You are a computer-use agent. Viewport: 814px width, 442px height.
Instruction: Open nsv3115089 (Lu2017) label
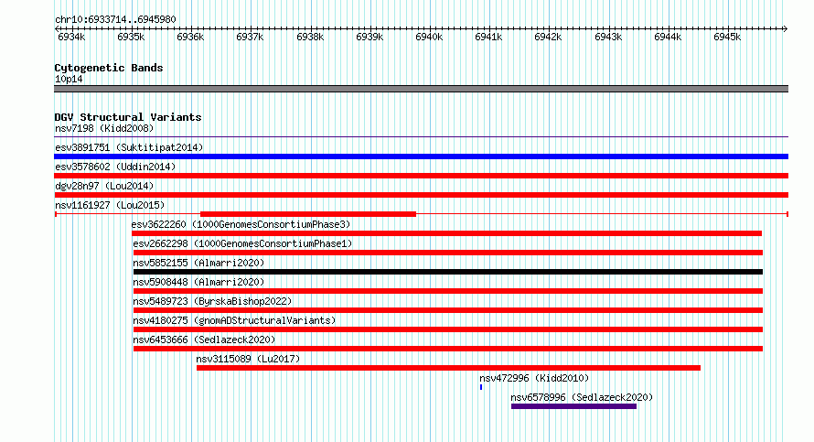(x=248, y=359)
